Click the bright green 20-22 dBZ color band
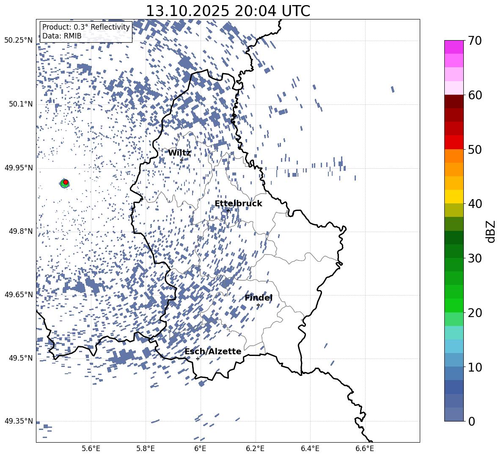Image resolution: width=501 pixels, height=457 pixels. (454, 305)
